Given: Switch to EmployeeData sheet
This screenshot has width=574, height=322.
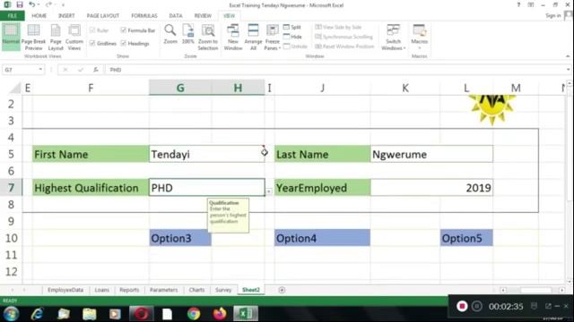Looking at the screenshot, I should pyautogui.click(x=65, y=290).
